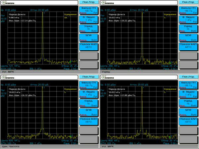Toggle БПФ Авто/Выкл in the 250 MHz panel
This screenshot has height=149, width=199.
pyautogui.click(x=188, y=37)
